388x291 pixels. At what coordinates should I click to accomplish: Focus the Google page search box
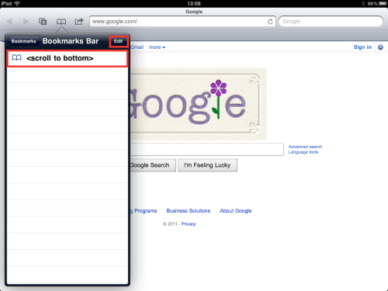pyautogui.click(x=207, y=150)
